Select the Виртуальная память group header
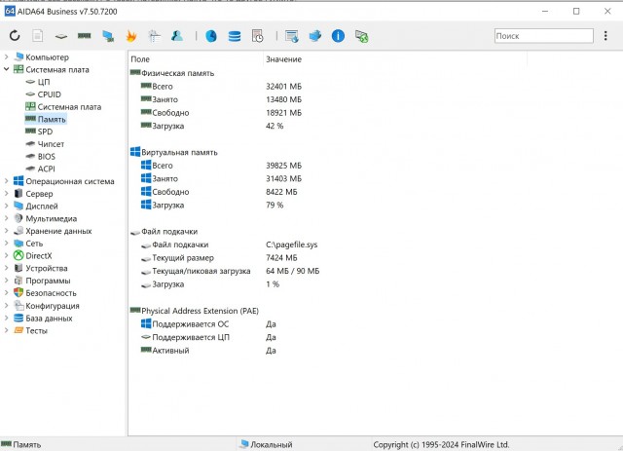The width and height of the screenshot is (623, 451). coord(179,152)
